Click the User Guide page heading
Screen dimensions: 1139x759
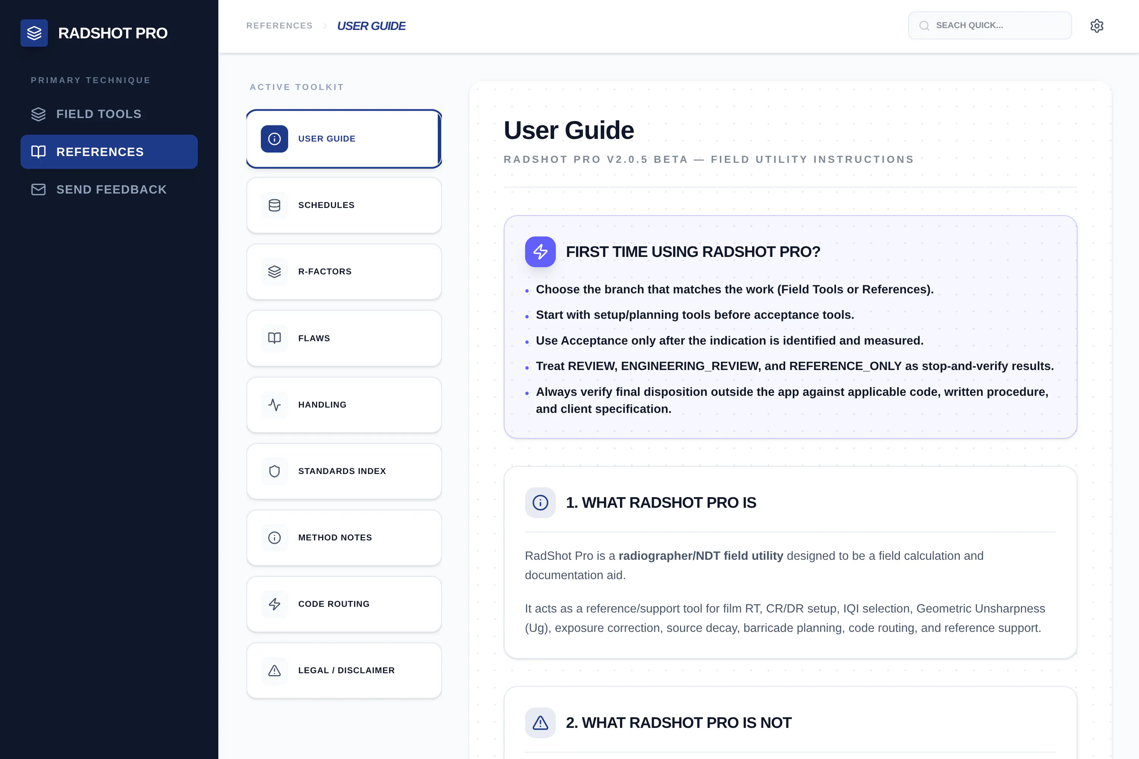click(569, 130)
